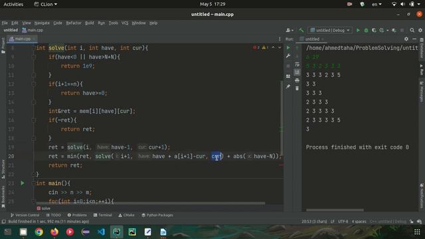Start debugging with the green bug icon
Viewport: 425px width, 239px height.
point(366,31)
